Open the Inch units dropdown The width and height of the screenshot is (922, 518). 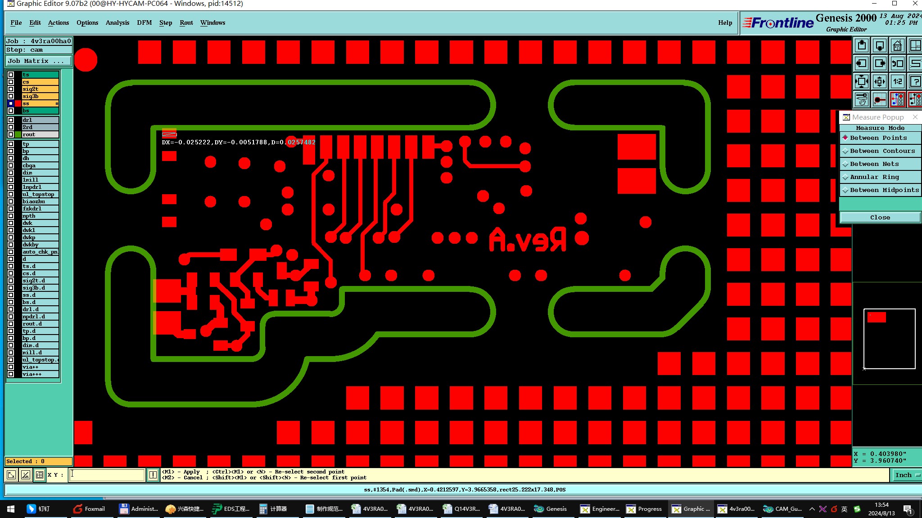907,475
